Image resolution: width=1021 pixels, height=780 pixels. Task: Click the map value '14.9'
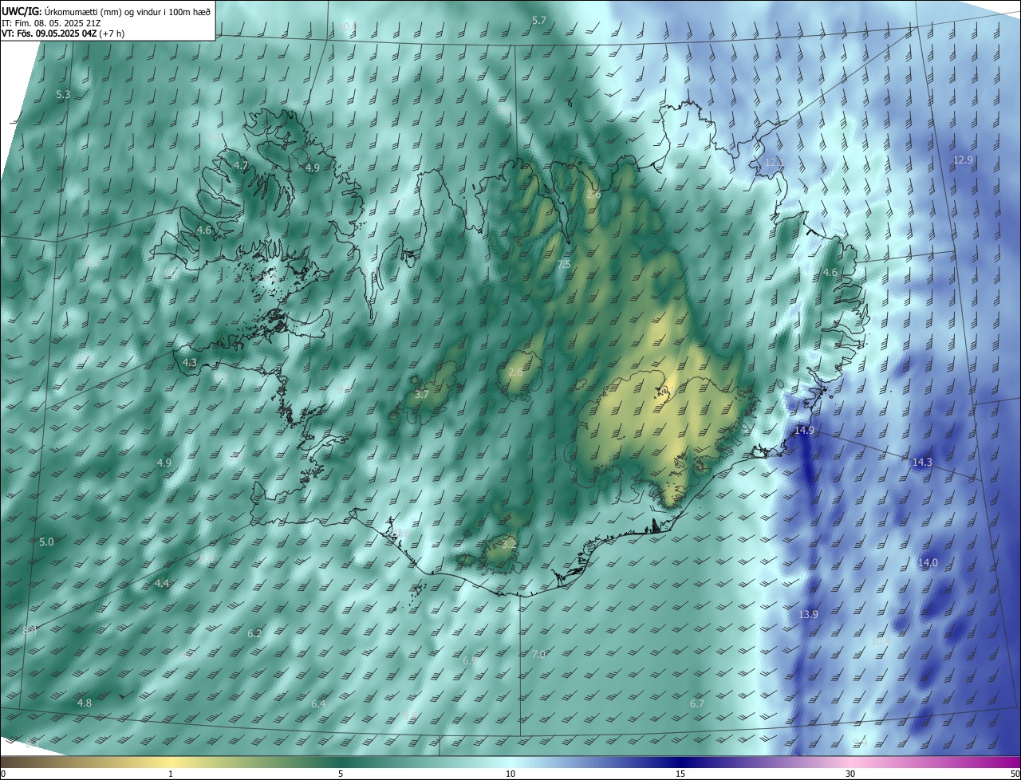pos(805,430)
